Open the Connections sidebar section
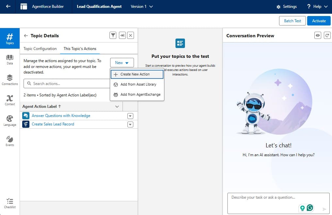The image size is (332, 215). click(x=10, y=80)
